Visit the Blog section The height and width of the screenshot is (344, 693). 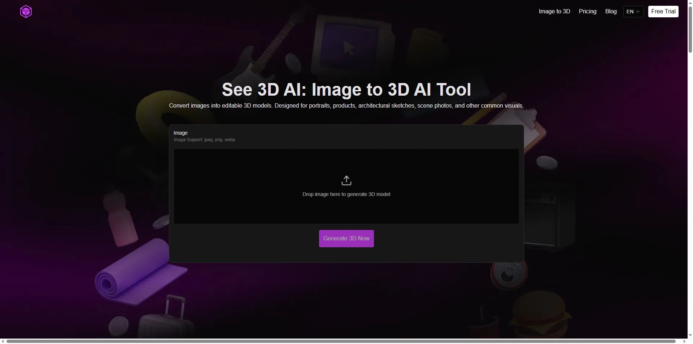tap(611, 11)
